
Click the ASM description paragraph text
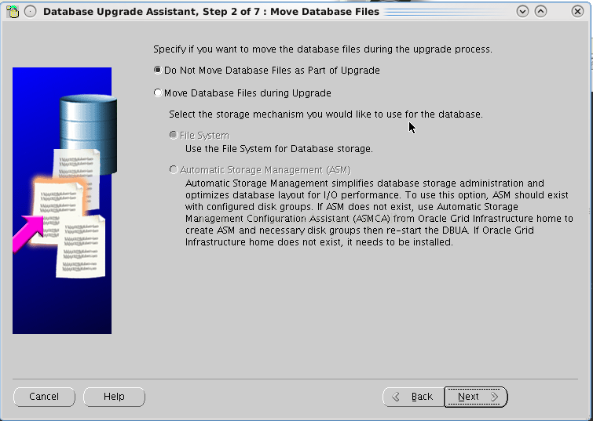[x=379, y=212]
